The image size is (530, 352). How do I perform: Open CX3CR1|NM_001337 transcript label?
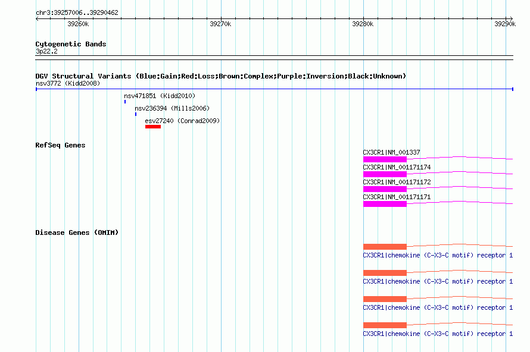coord(391,152)
